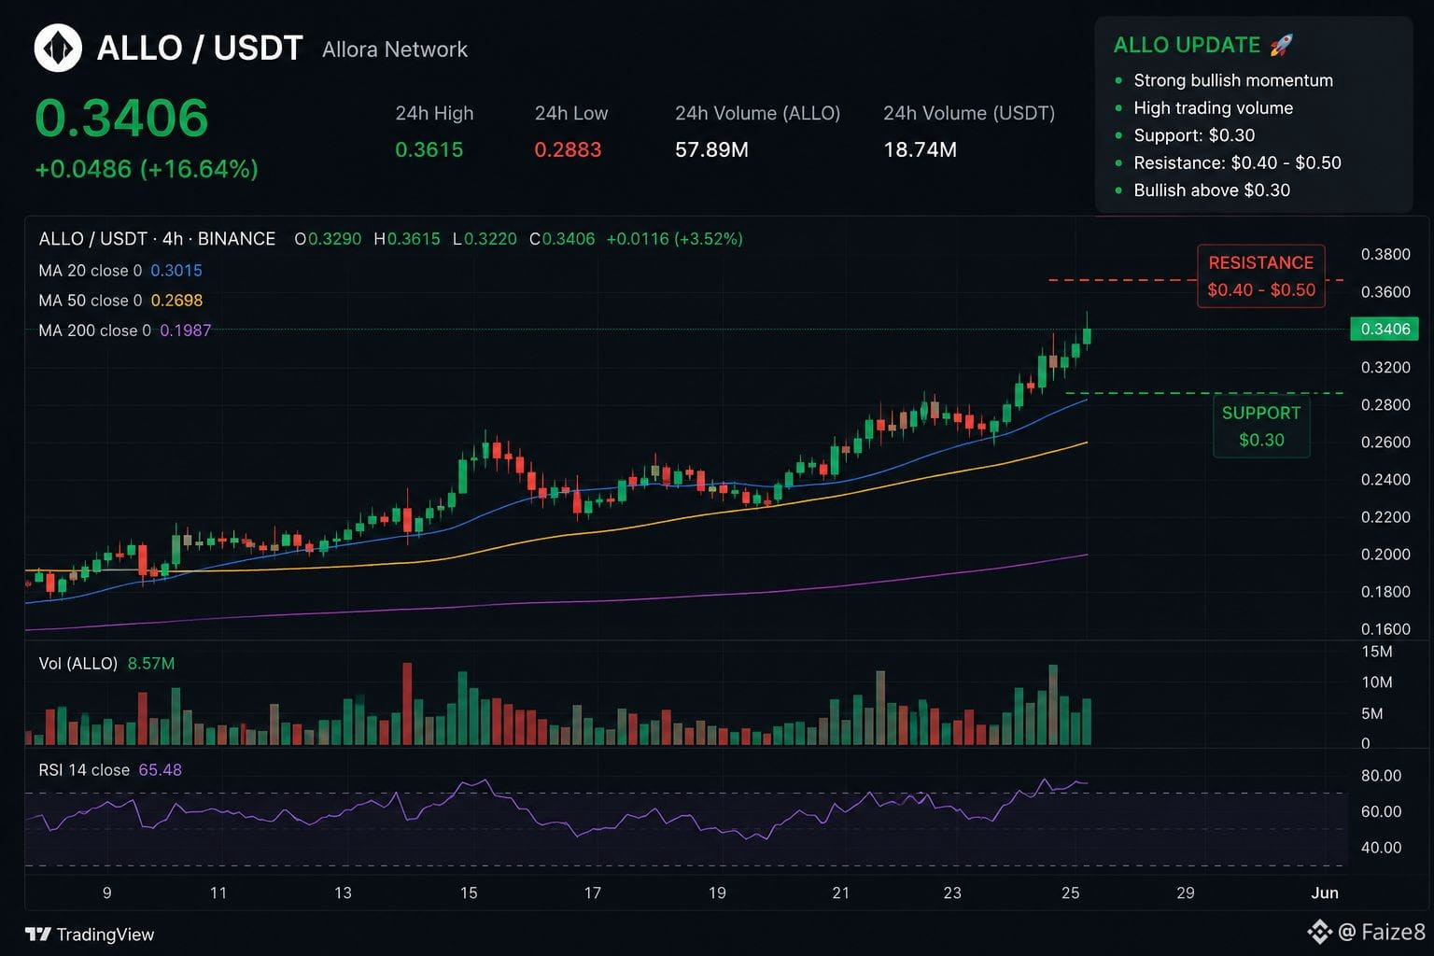This screenshot has width=1434, height=956.
Task: Click the Allora Network name label
Action: coord(395,49)
